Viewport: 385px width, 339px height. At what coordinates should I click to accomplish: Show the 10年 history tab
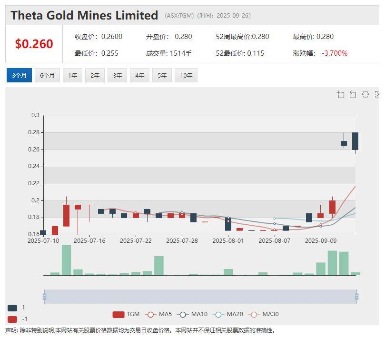pos(186,75)
